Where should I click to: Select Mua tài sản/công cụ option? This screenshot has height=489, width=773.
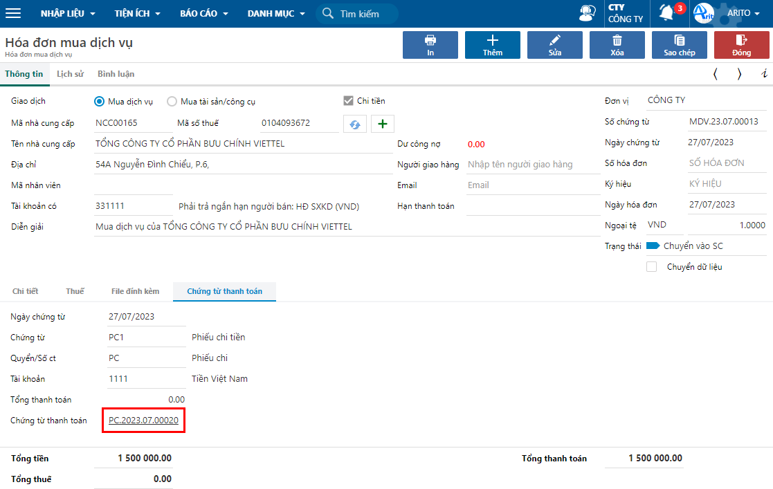coord(172,102)
